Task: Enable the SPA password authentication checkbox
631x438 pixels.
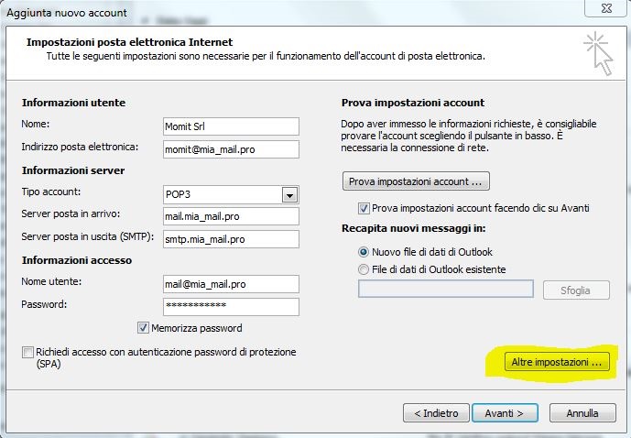Action: coord(28,352)
